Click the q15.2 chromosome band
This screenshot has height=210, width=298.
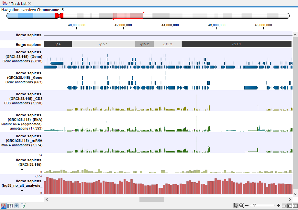144,44
